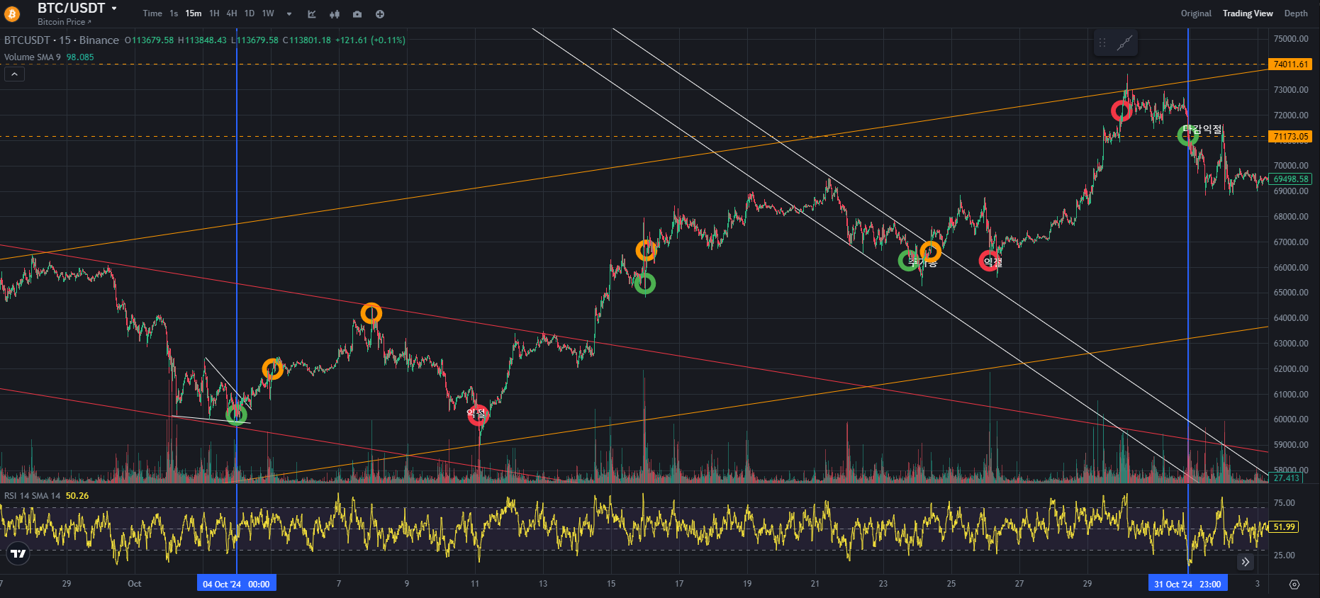Click the 75000.00 price axis label

[x=1291, y=39]
